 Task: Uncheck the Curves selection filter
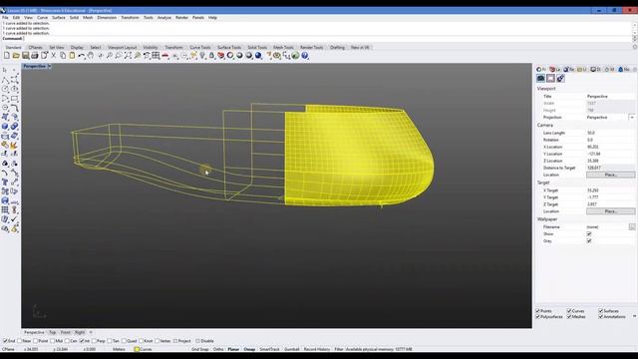(x=569, y=311)
